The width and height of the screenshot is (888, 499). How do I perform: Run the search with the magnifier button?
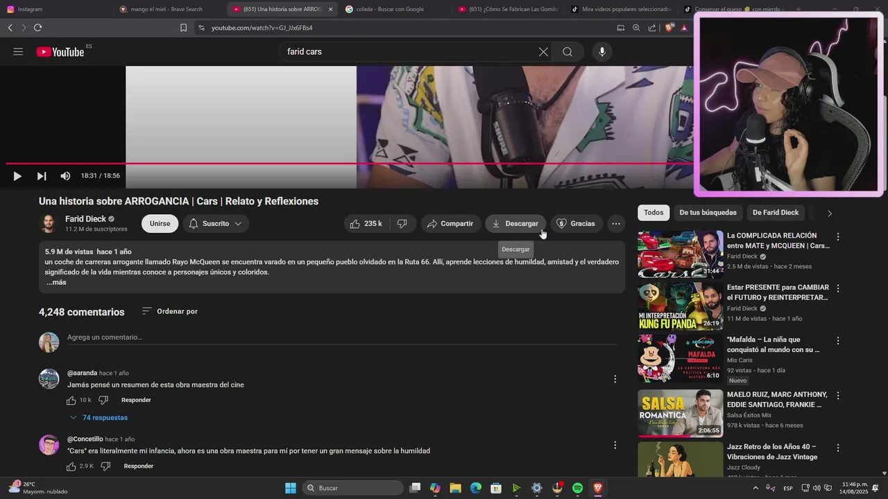567,52
